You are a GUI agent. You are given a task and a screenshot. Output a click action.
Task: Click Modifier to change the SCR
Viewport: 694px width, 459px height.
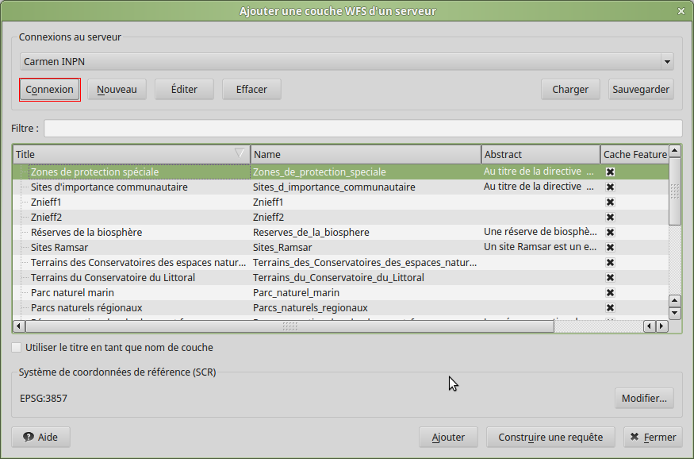(643, 398)
